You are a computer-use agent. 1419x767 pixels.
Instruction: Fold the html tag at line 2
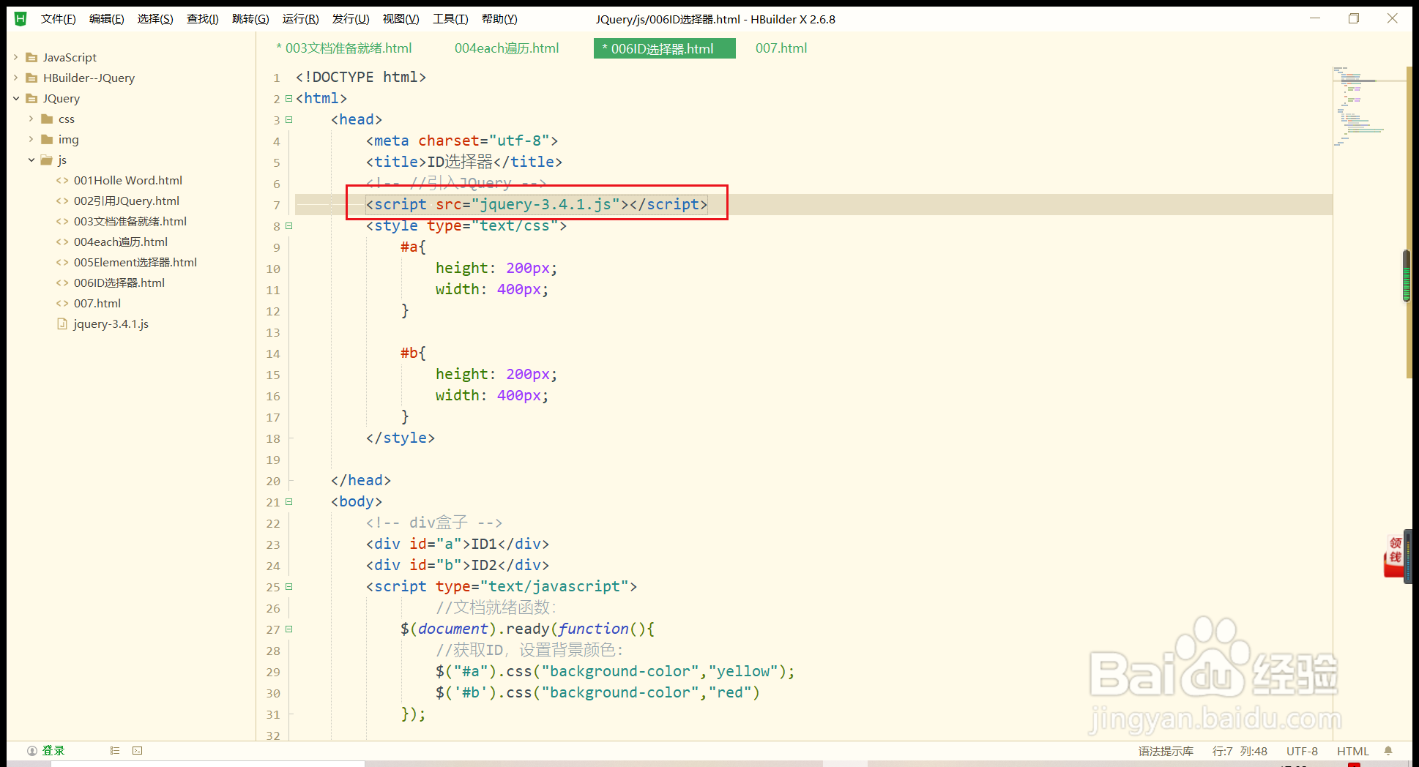(289, 98)
